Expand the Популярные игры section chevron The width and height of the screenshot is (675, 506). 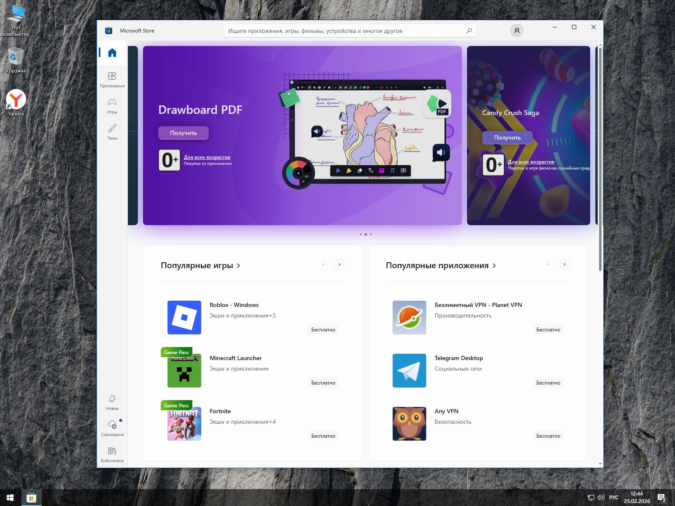[x=239, y=266]
